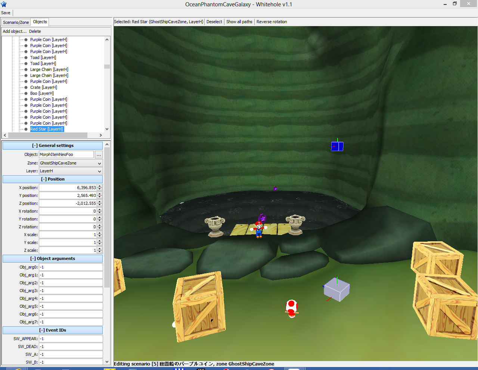Click the Save menu item

pos(6,13)
